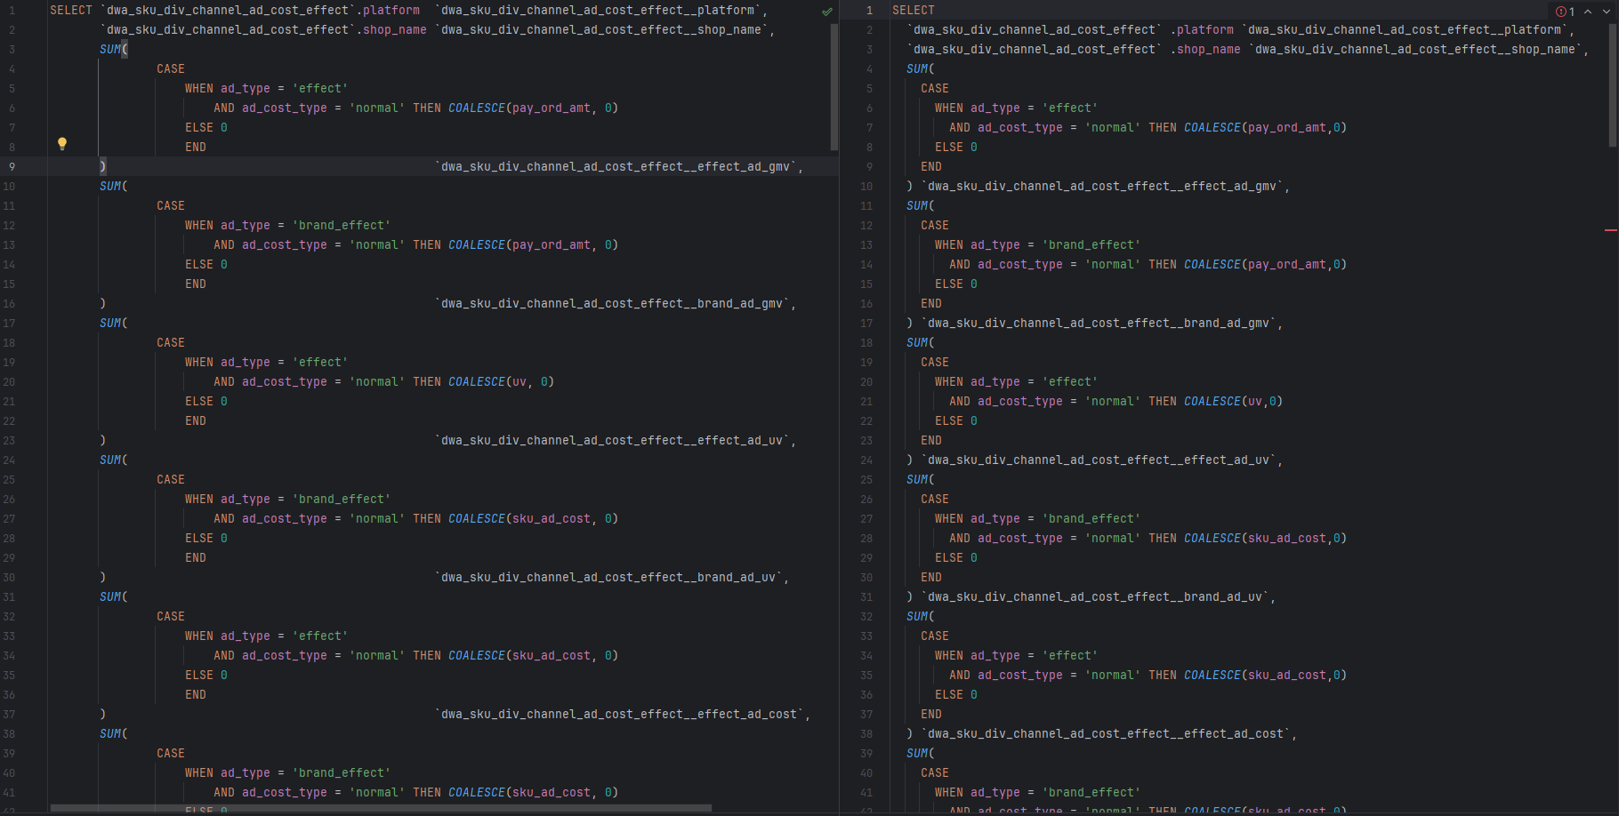Click the left pane horizontal scrollbar
This screenshot has width=1619, height=816.
pyautogui.click(x=381, y=808)
